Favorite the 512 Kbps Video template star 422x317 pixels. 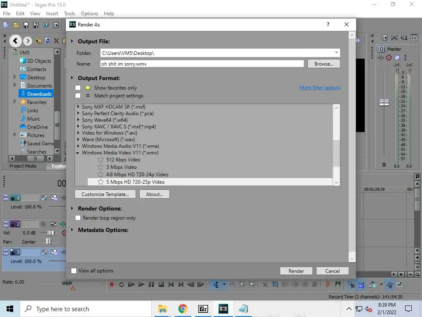(101, 160)
